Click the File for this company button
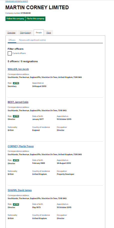Screen dimensions: 114x228 [x=35, y=19]
